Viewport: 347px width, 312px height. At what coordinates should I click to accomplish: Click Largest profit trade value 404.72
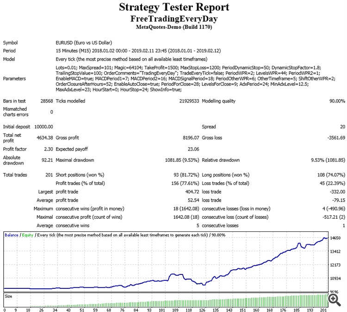192,192
